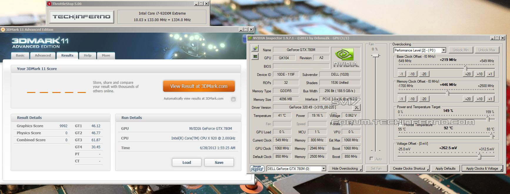Open the Help tab in 3DMark
The width and height of the screenshot is (510, 194).
(88, 55)
